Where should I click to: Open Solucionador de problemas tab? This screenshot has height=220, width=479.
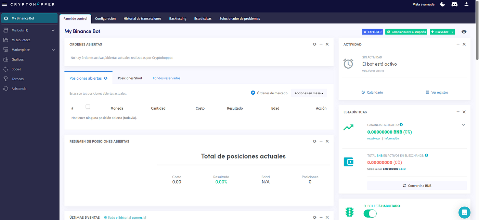[239, 18]
